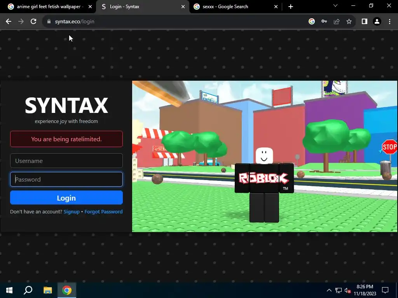Toggle the browser side panel
398x298 pixels.
click(x=365, y=22)
